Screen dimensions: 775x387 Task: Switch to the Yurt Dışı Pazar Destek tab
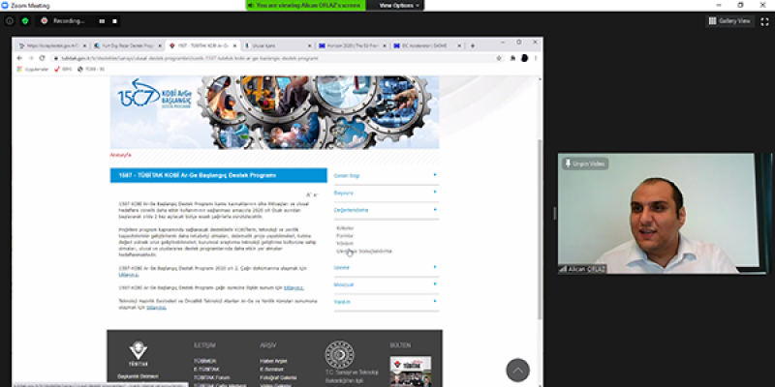(x=127, y=45)
